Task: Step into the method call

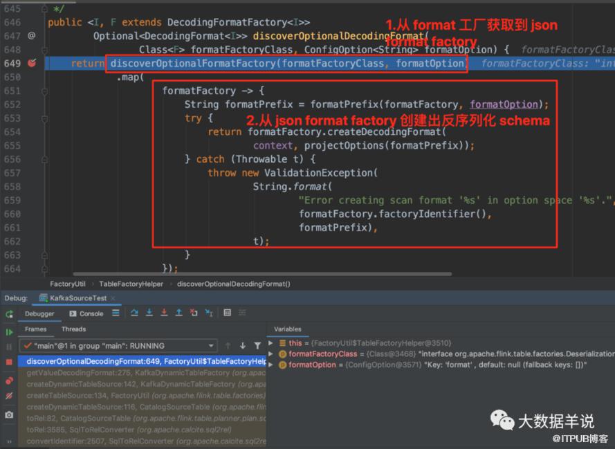Action: [149, 313]
